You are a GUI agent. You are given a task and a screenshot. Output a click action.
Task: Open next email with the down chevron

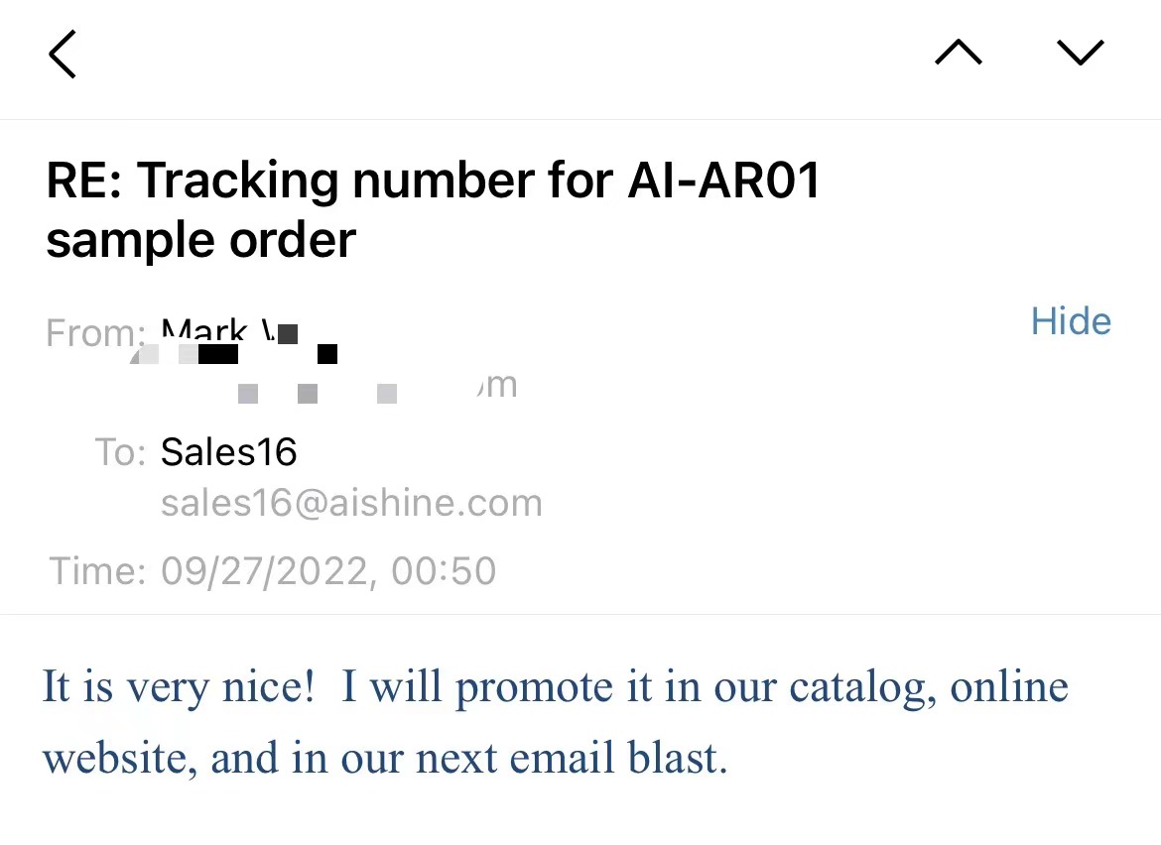pos(1081,53)
